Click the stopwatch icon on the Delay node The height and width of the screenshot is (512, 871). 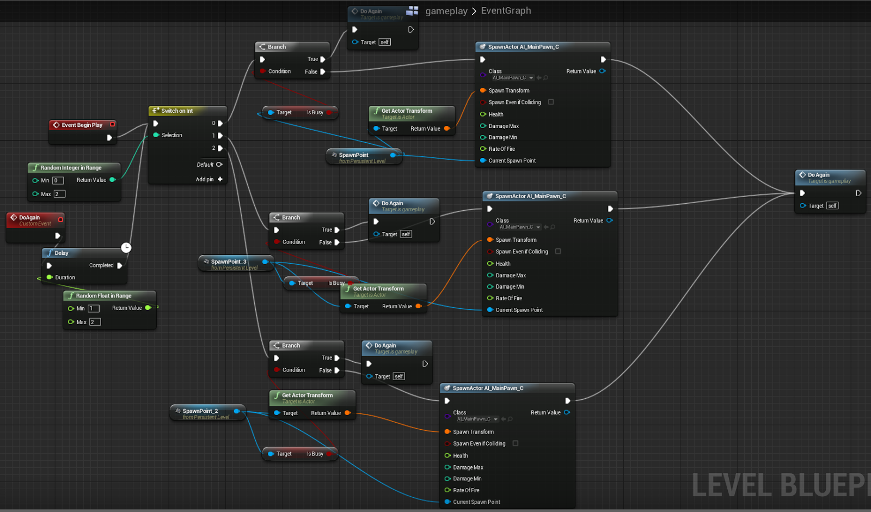coord(126,247)
